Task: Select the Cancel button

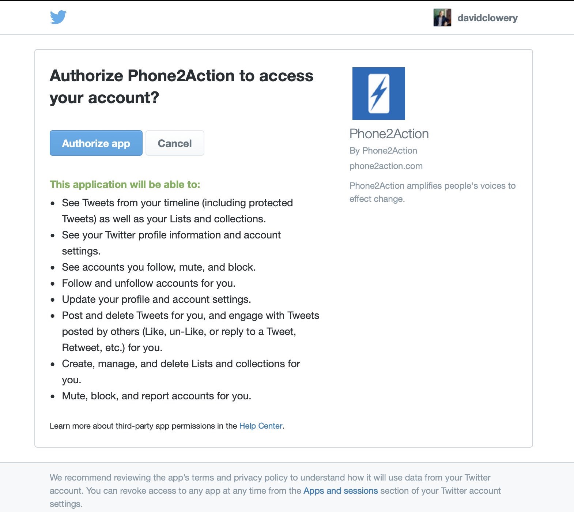Action: 174,143
